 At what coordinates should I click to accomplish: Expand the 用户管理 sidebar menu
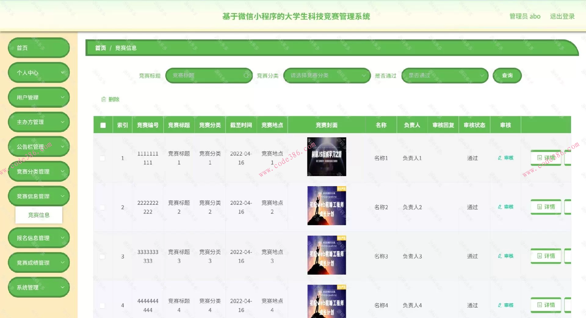(39, 97)
